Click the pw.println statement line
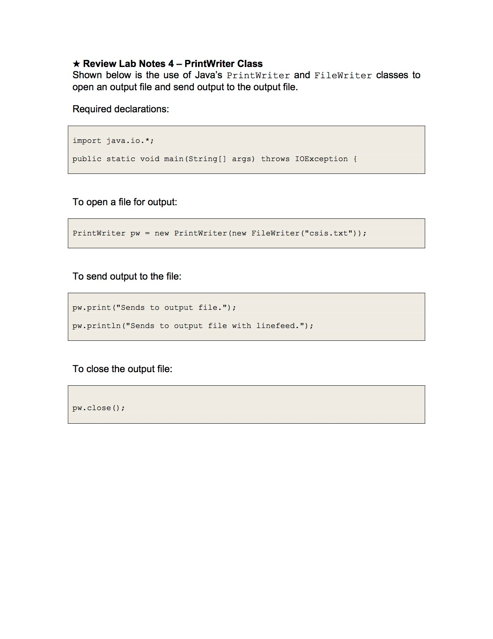Image resolution: width=493 pixels, height=639 pixels. [x=193, y=326]
